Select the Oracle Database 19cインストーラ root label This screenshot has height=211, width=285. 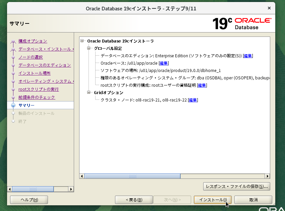click(120, 41)
